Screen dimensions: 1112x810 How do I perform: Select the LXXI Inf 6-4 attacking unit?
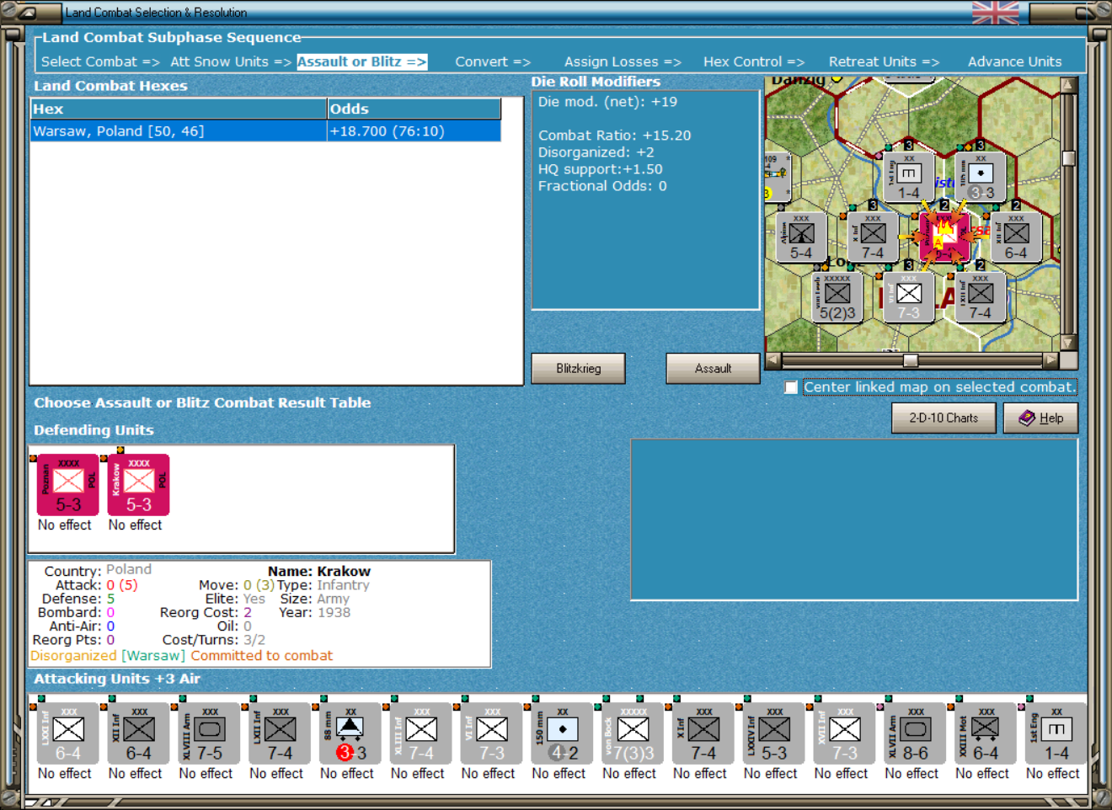(x=68, y=734)
